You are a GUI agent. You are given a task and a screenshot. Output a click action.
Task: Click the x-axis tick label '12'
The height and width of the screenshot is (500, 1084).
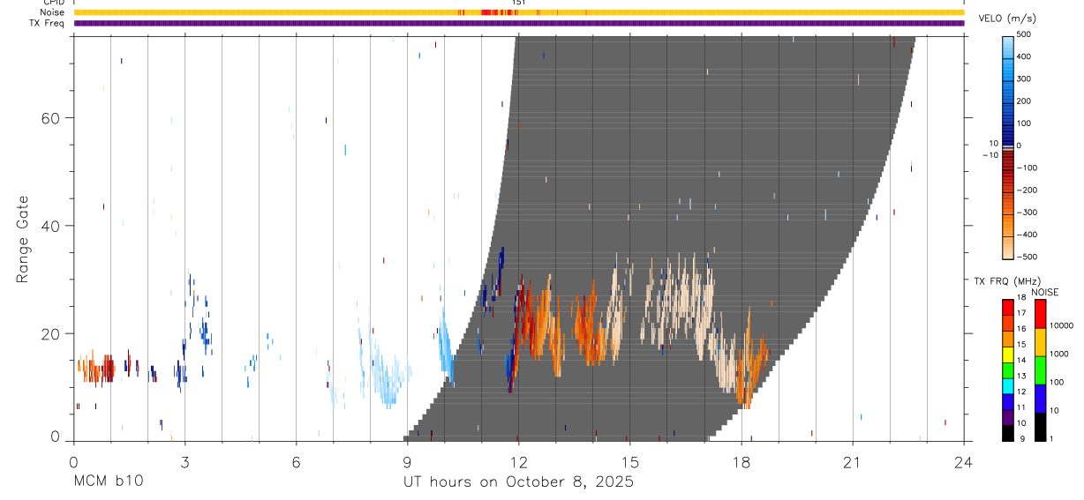click(x=518, y=462)
